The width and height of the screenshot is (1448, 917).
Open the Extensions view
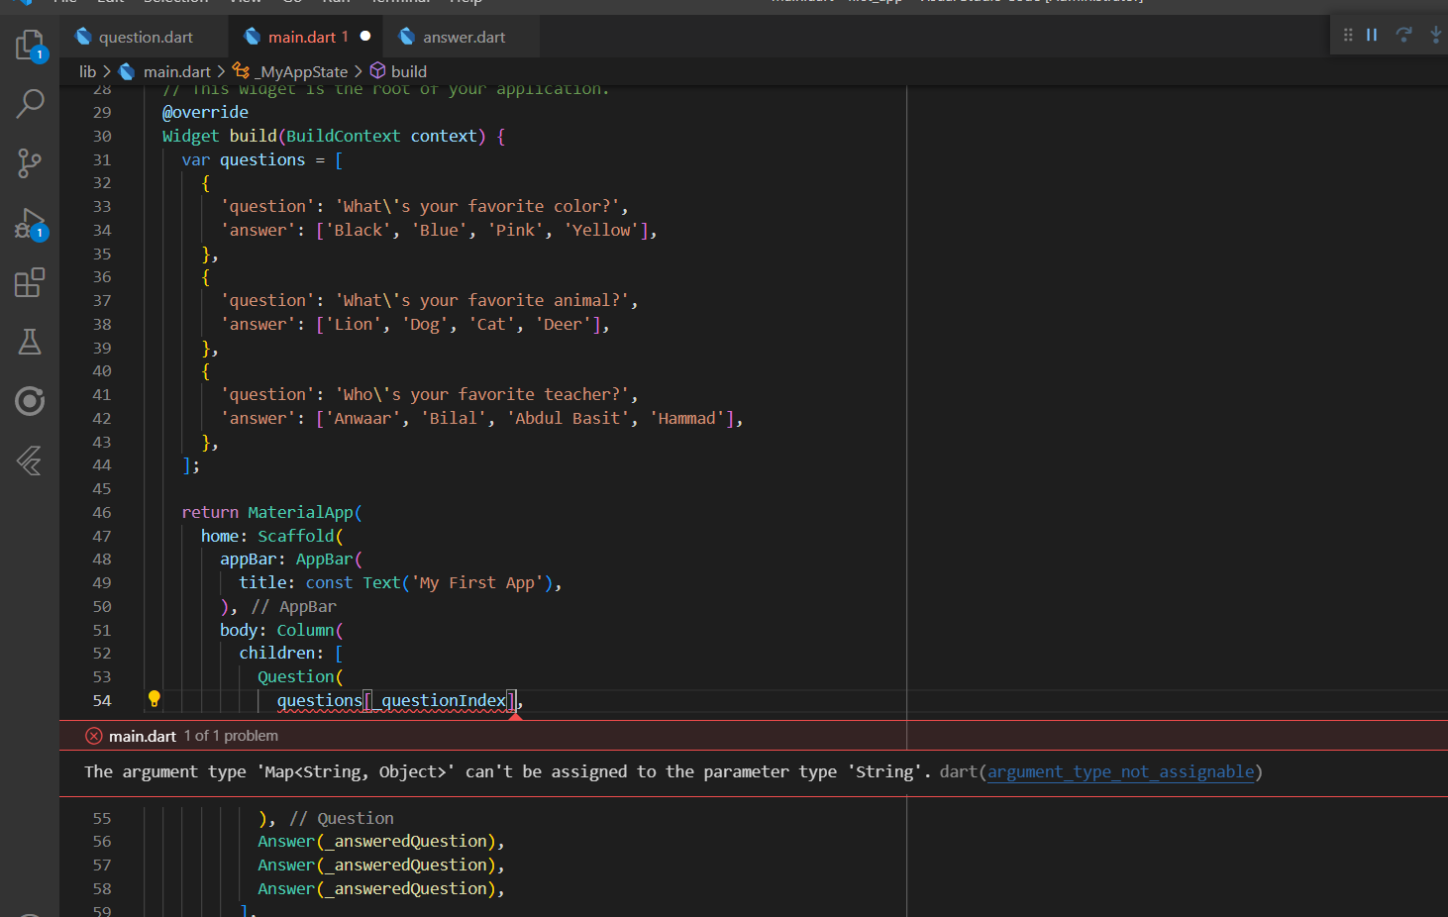pos(30,282)
